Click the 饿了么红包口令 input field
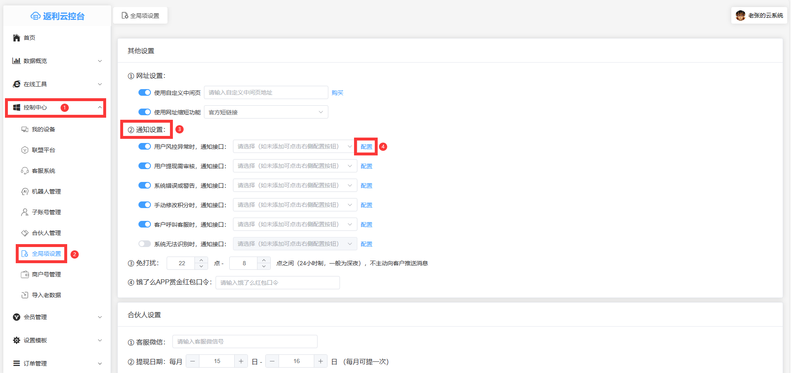791x373 pixels. point(277,283)
